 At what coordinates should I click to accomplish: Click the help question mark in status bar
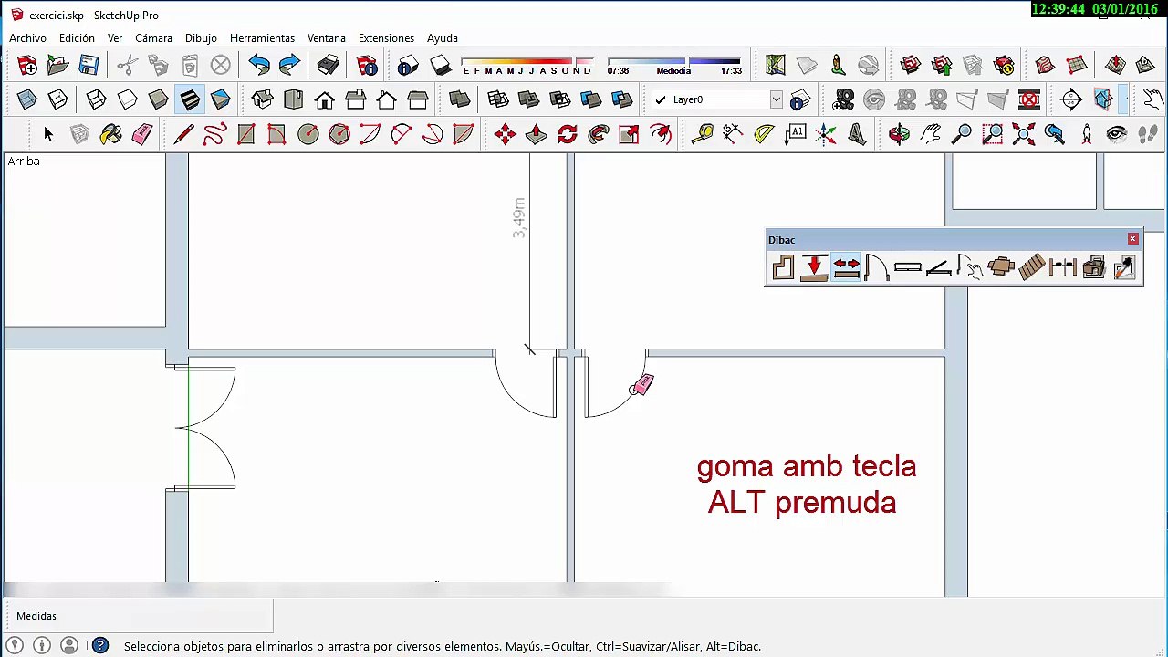coord(100,646)
